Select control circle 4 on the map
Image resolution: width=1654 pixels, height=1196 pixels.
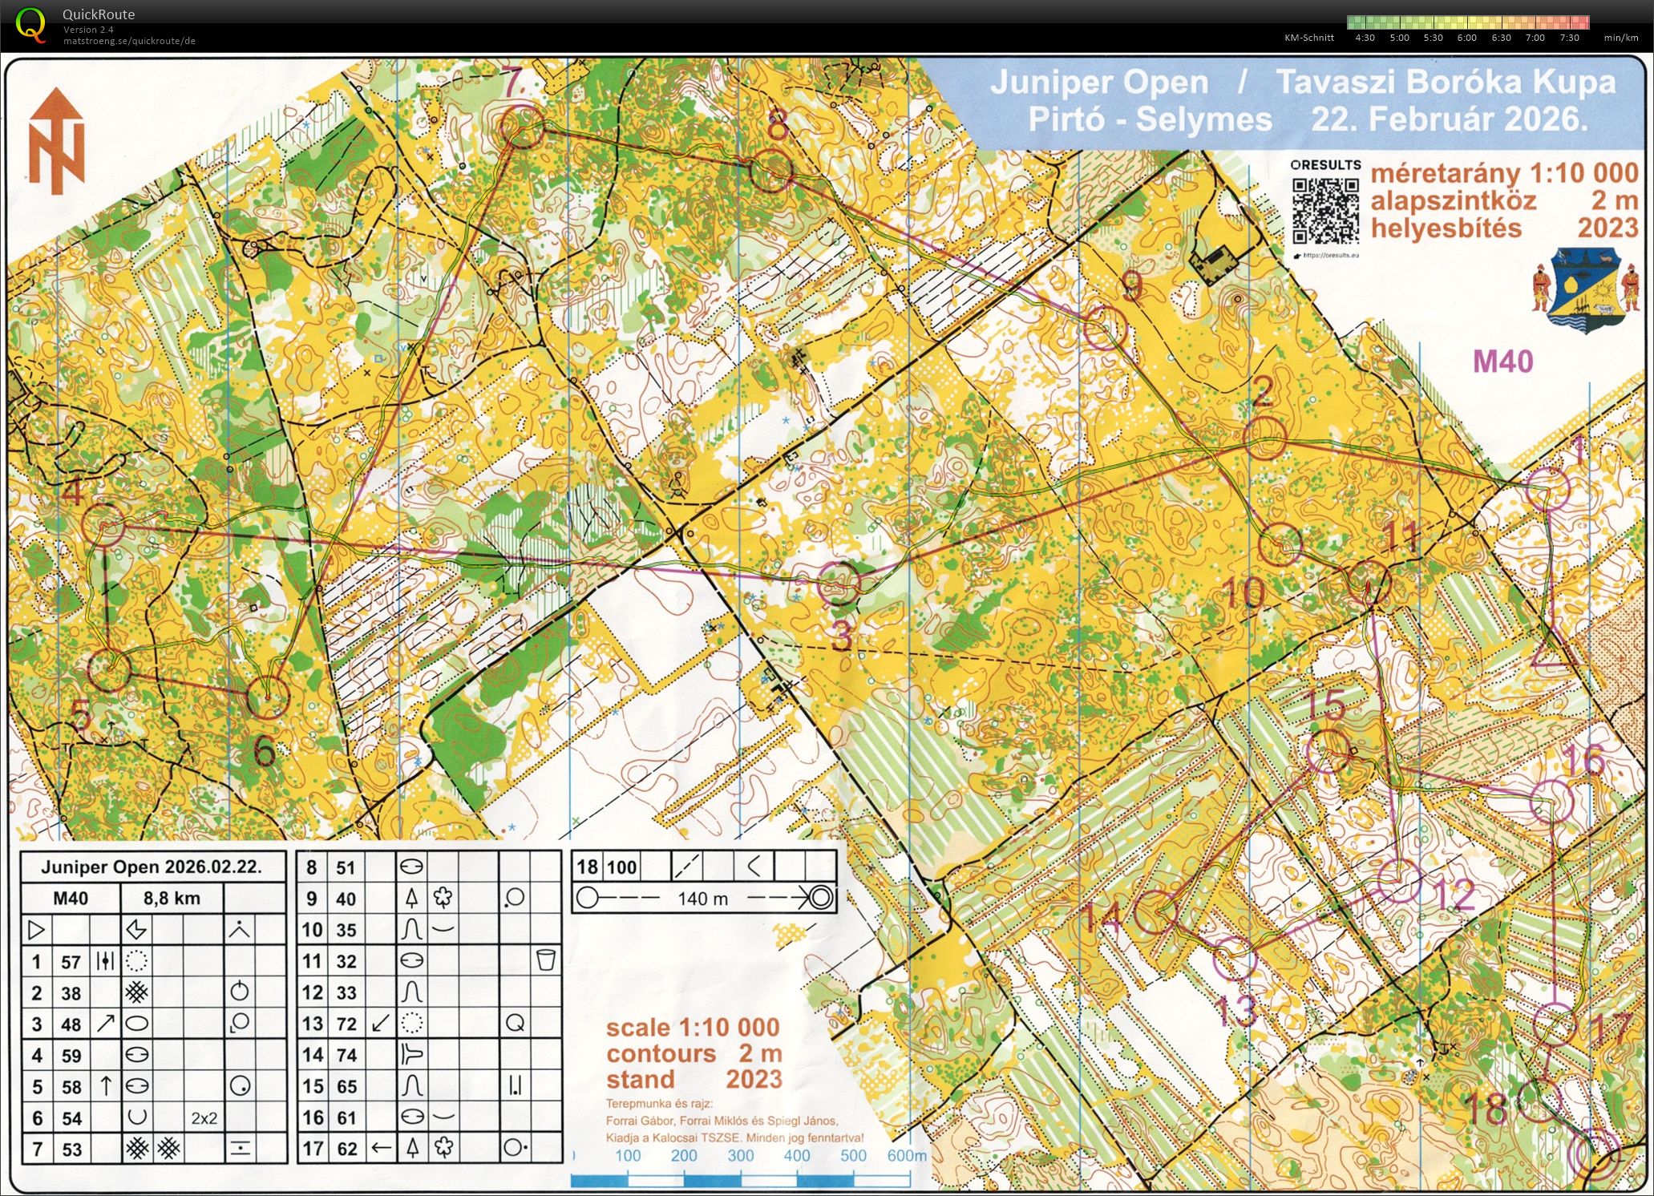click(104, 526)
